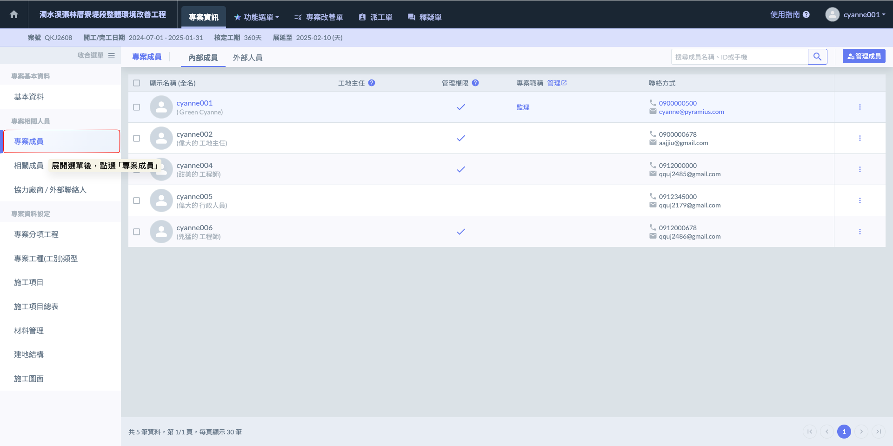This screenshot has width=893, height=446.
Task: Switch to the 外部人員 tab
Action: [247, 58]
